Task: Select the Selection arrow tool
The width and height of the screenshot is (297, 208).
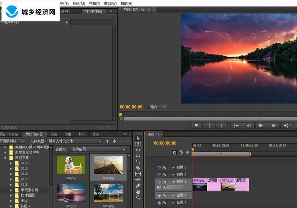Action: [138, 138]
